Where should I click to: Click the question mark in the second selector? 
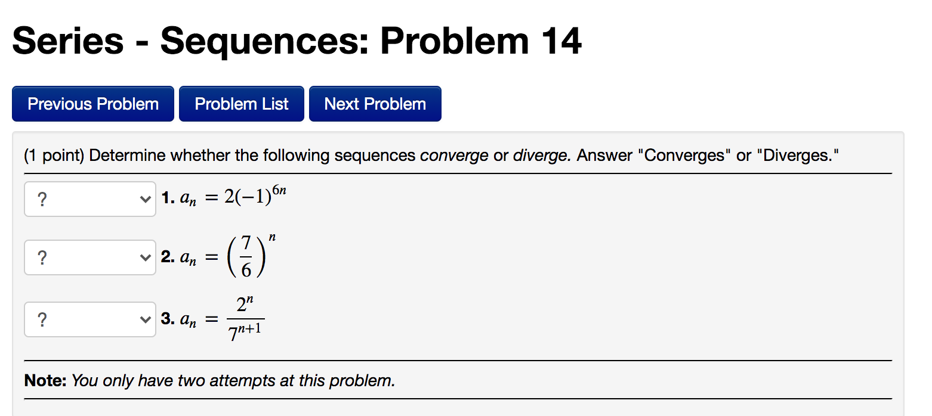[42, 257]
